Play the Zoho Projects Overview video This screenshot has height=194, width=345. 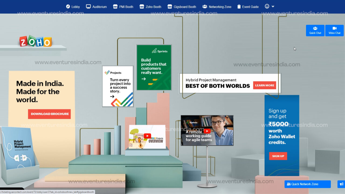pyautogui.click(x=147, y=136)
